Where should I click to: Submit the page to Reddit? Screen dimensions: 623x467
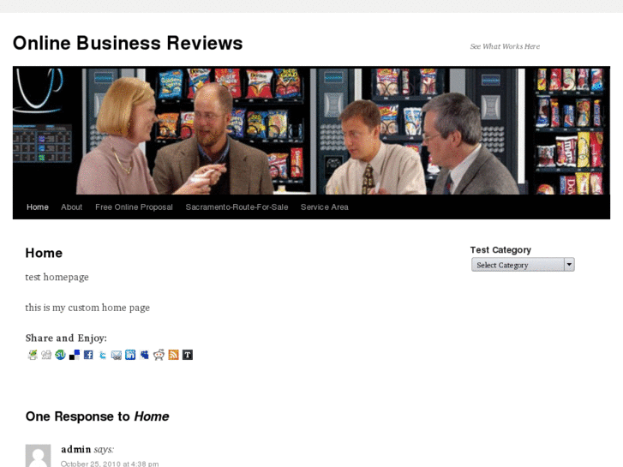[159, 355]
